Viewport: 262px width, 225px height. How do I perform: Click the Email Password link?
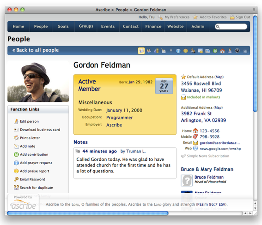[x=32, y=179]
